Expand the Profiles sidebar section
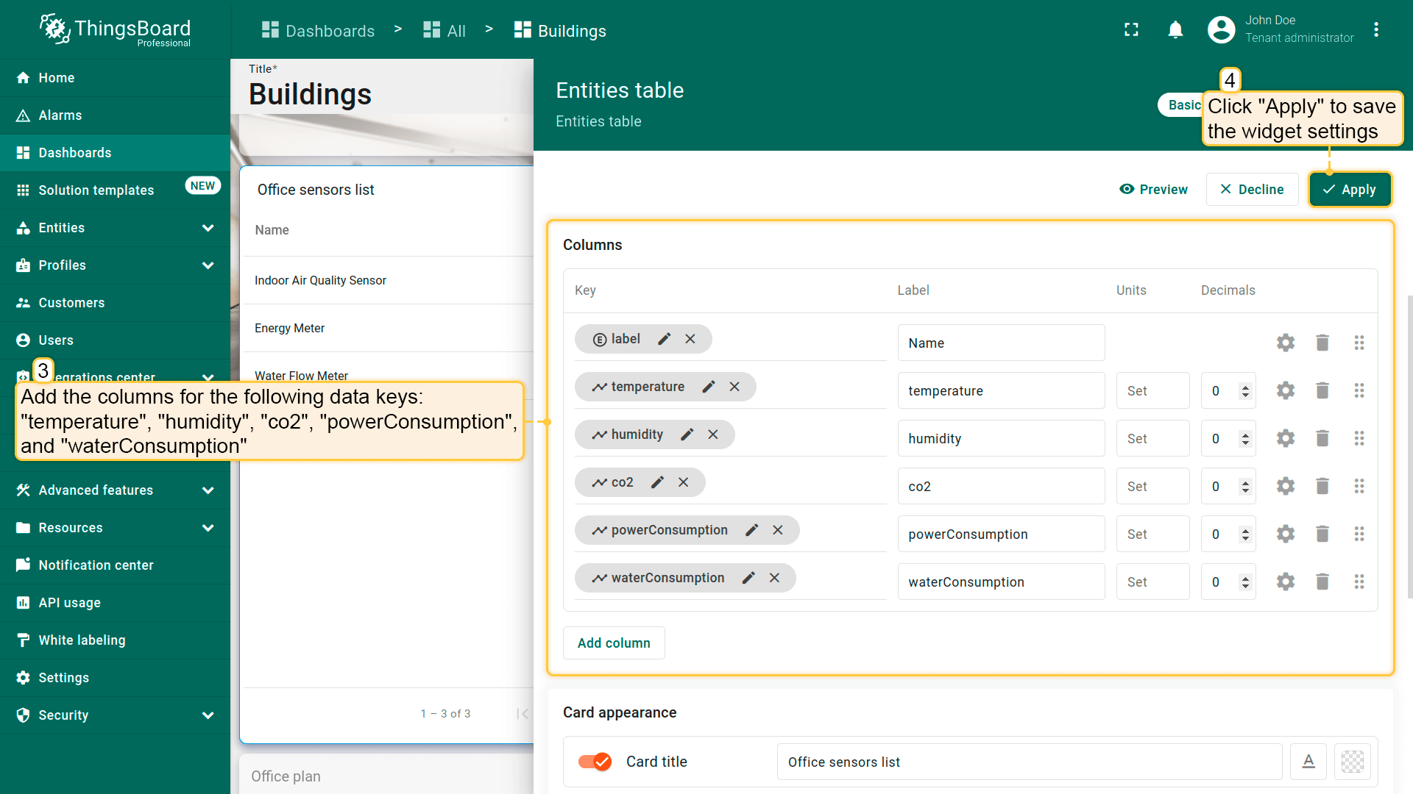The image size is (1413, 794). click(x=208, y=265)
